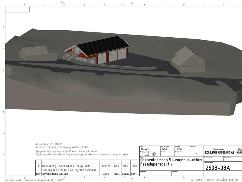The image size is (242, 182).
Task: Click note "Alle konstruksjoner – beregning ved leverandør."
Action: click(62, 147)
